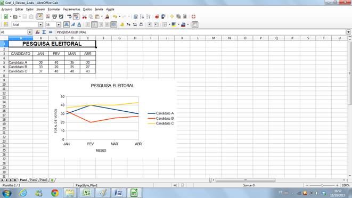This screenshot has height=198, width=352.
Task: Click the Insert Chart icon
Action: tap(157, 16)
